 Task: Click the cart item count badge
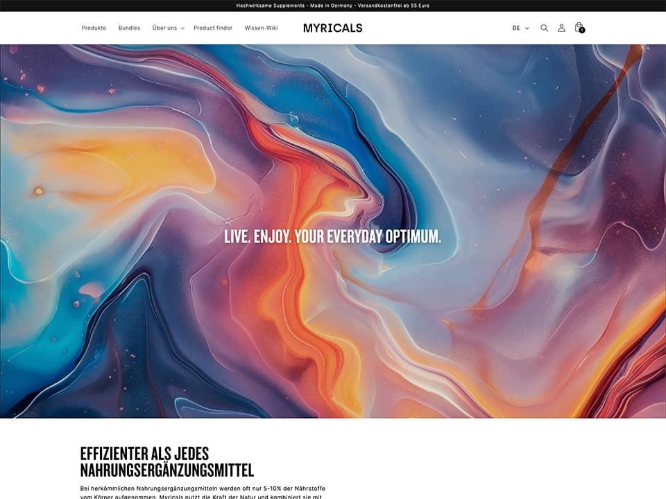(582, 30)
